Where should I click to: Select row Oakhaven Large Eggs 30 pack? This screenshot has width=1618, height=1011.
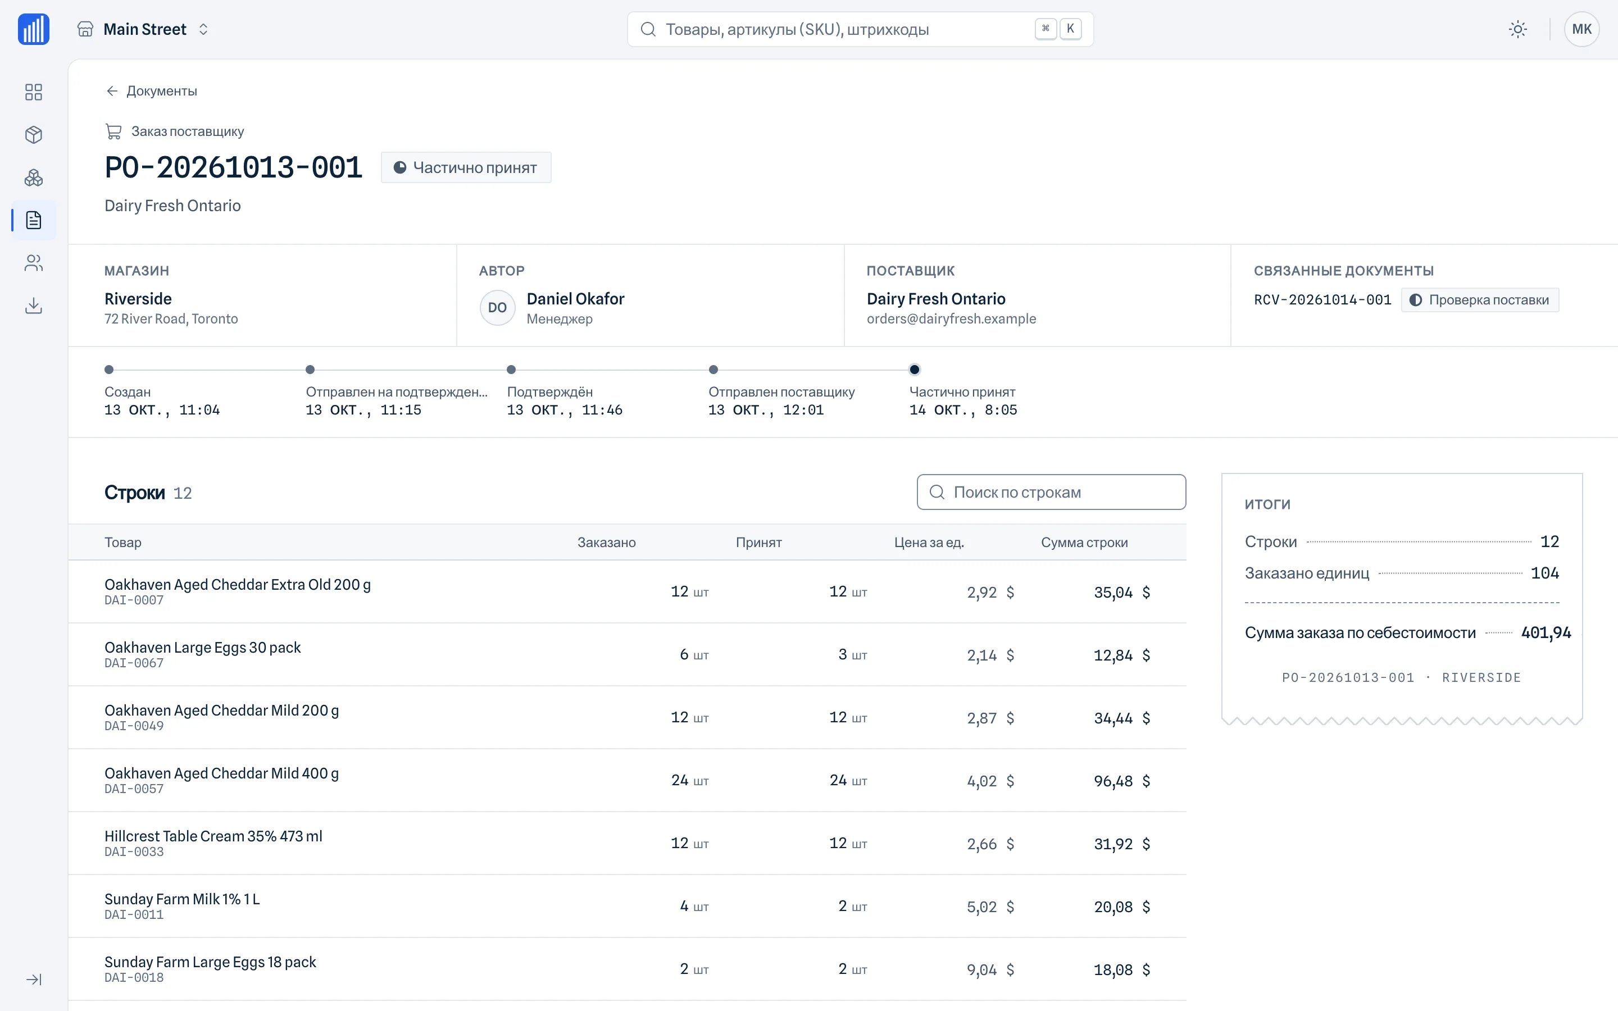click(627, 654)
